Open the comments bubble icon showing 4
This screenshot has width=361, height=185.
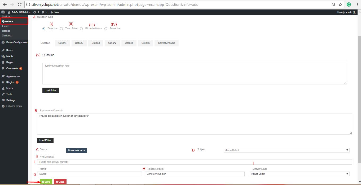click(45, 12)
